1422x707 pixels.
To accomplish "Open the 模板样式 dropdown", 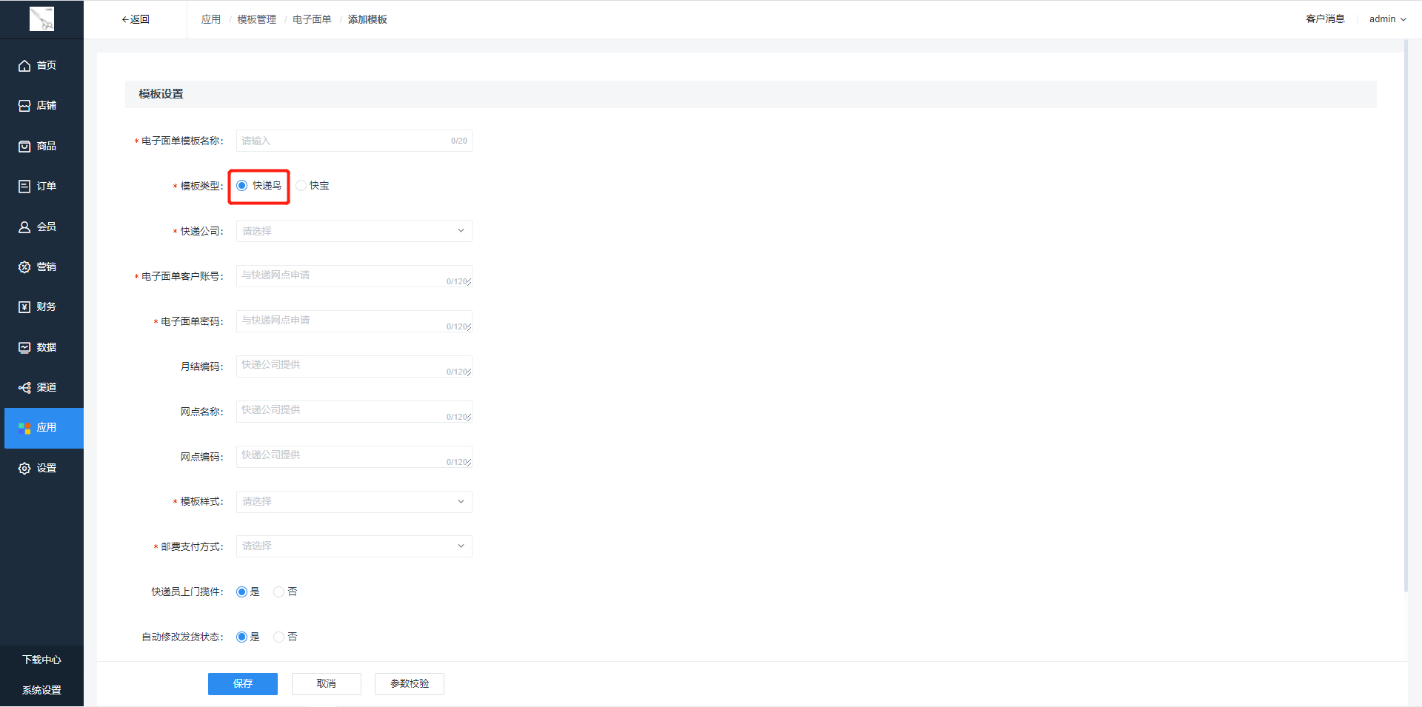I will 354,502.
